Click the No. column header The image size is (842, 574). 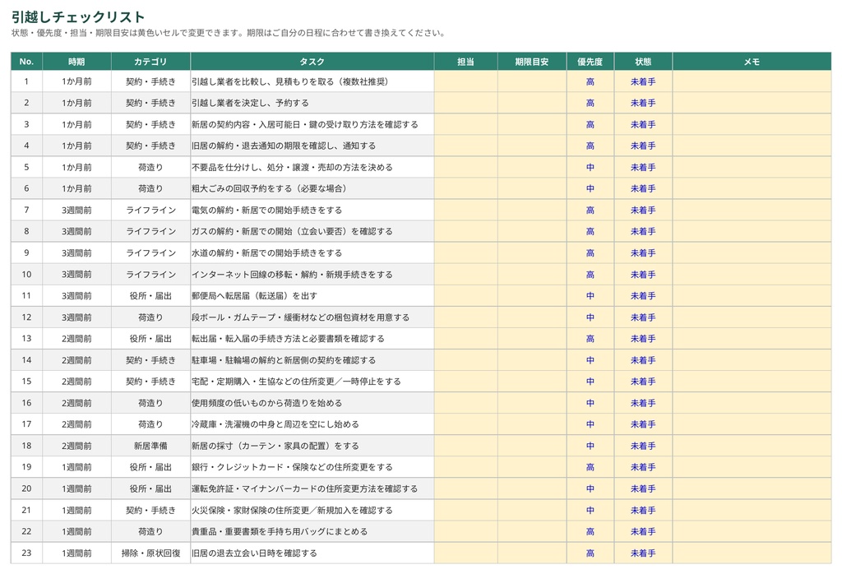26,62
